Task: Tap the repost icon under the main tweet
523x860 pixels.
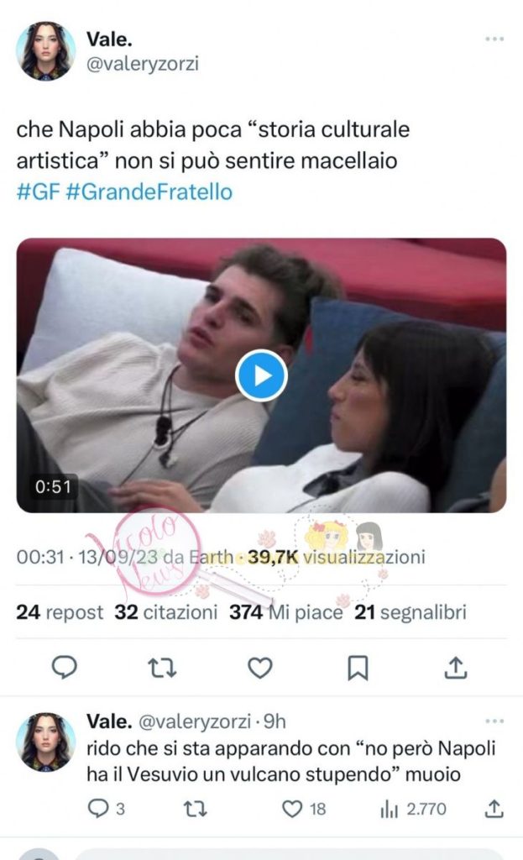Action: [162, 668]
